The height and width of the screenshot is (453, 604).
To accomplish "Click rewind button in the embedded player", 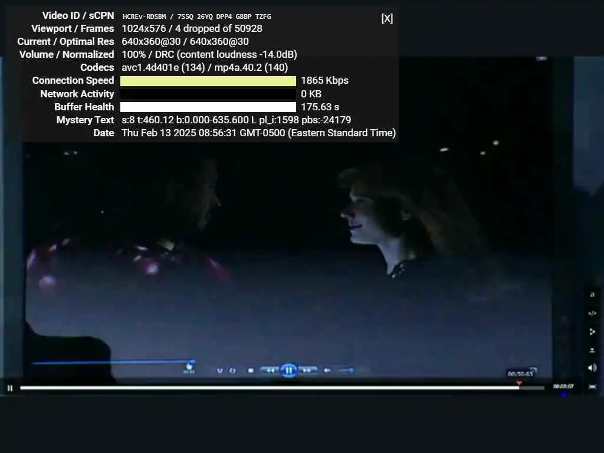I will point(270,370).
